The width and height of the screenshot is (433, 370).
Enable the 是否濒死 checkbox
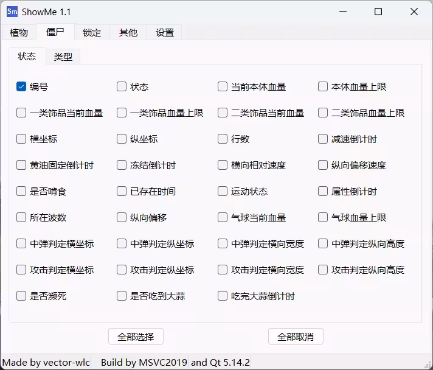point(21,296)
